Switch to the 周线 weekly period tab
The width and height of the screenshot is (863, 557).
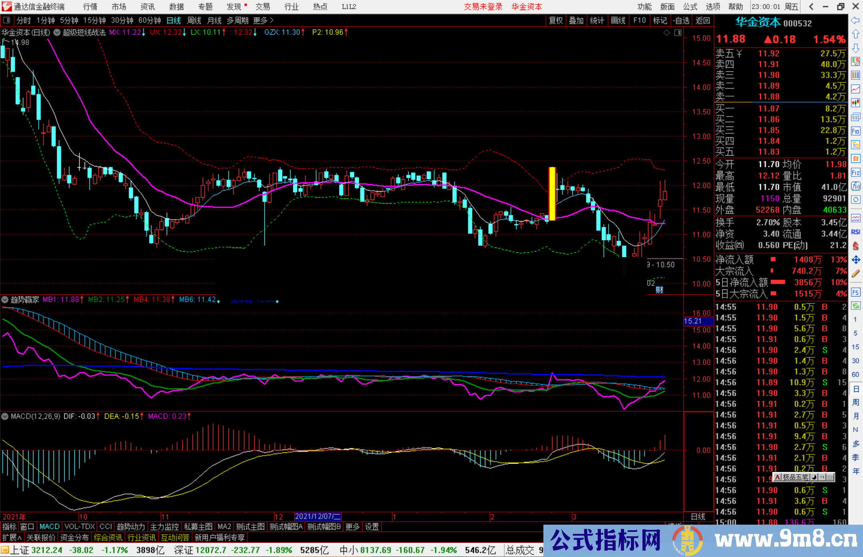point(194,20)
